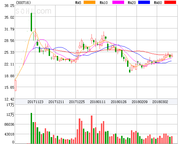Click the tallest green volume bar
Image resolution: width=196 pixels, height=144 pixels.
[x=31, y=128]
